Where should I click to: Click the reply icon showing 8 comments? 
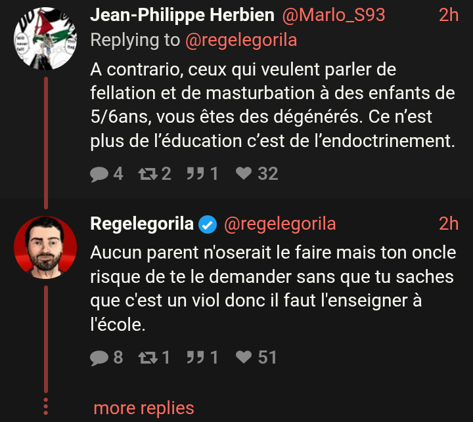point(99,357)
